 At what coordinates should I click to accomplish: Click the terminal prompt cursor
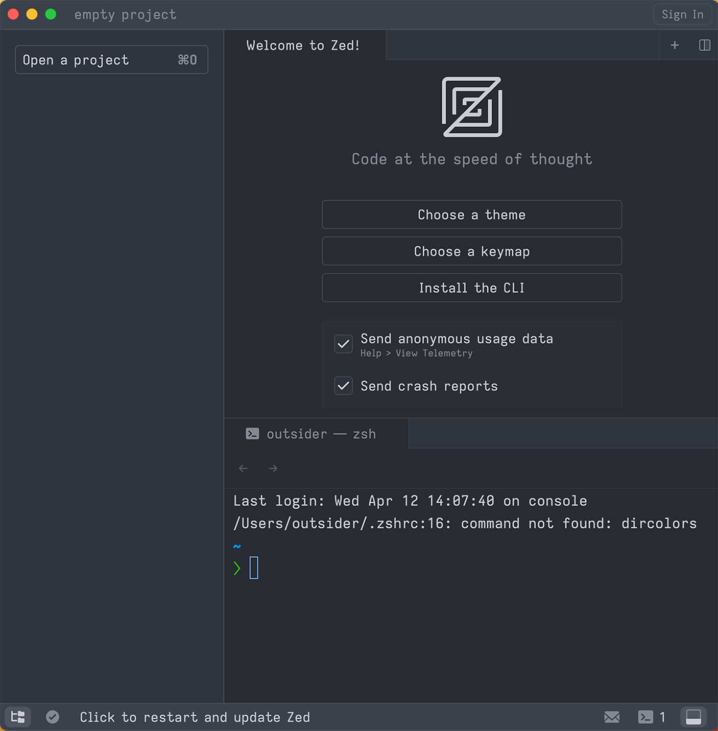pyautogui.click(x=254, y=568)
